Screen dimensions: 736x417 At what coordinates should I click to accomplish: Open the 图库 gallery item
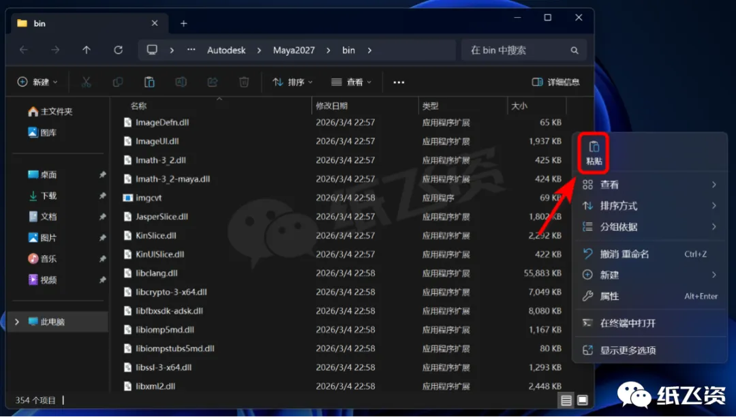click(42, 133)
